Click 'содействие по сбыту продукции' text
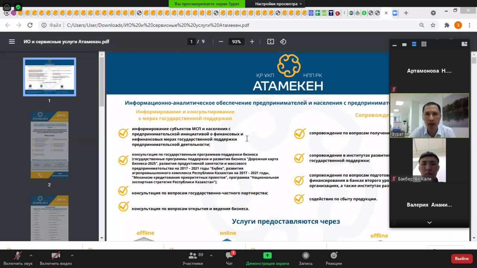The image size is (477, 268). click(343, 199)
